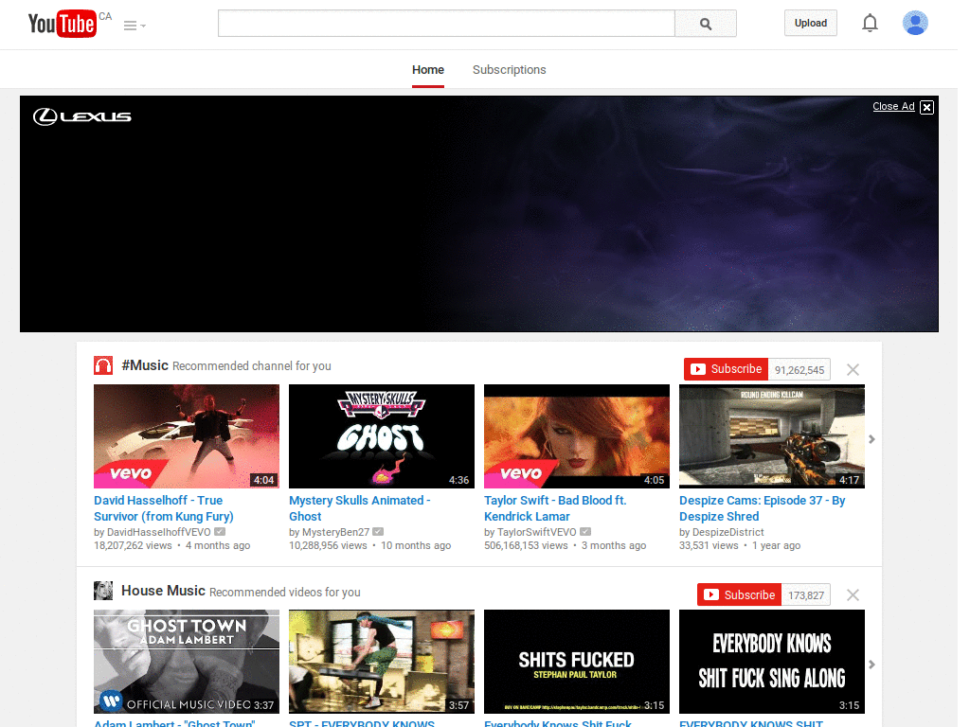
Task: Open the YouTube logo home link
Action: click(x=63, y=24)
